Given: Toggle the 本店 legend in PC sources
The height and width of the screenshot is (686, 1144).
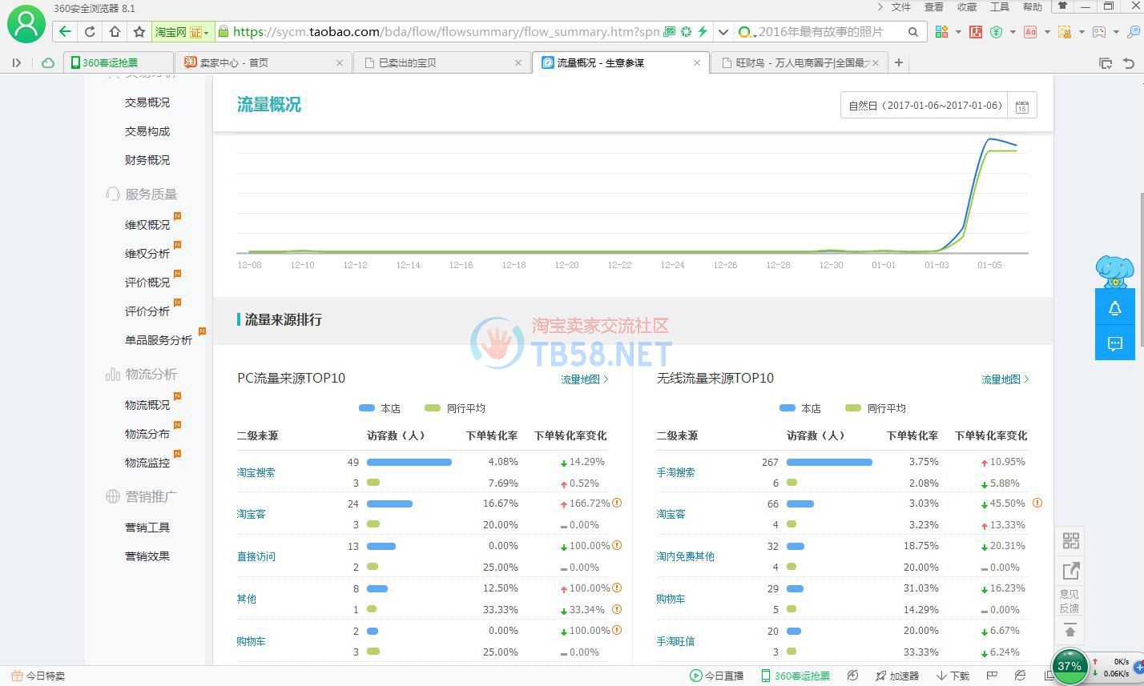Looking at the screenshot, I should coord(380,408).
